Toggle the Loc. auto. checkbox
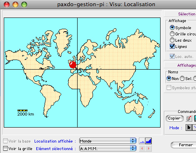196x153 pixels. (172, 56)
